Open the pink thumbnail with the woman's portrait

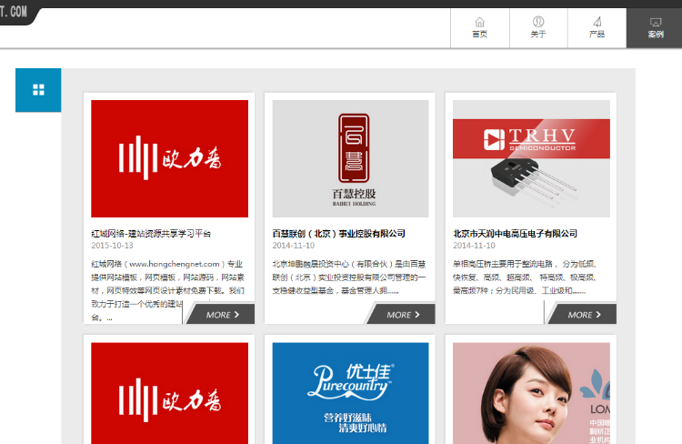coord(532,394)
